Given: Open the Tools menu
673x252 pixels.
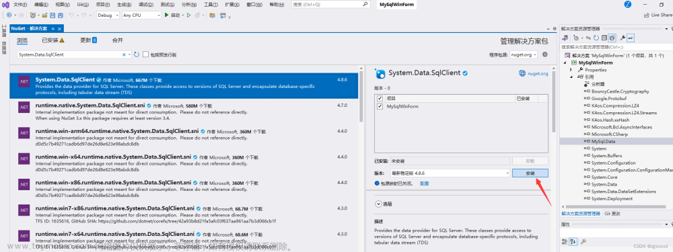Looking at the screenshot, I should tap(210, 4).
